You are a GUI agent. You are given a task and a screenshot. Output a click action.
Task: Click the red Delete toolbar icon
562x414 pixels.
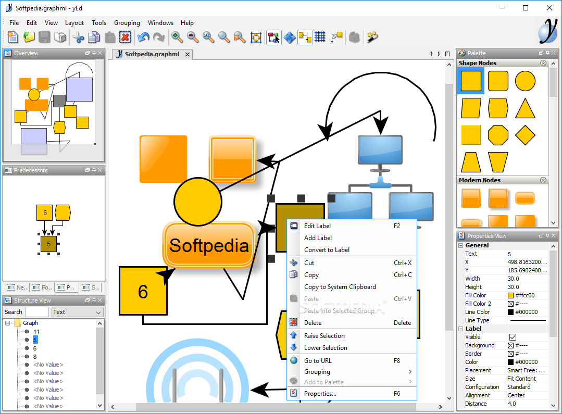[126, 37]
